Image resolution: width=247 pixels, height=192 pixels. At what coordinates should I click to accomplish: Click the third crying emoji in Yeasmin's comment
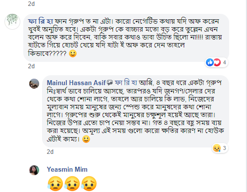click(x=89, y=184)
